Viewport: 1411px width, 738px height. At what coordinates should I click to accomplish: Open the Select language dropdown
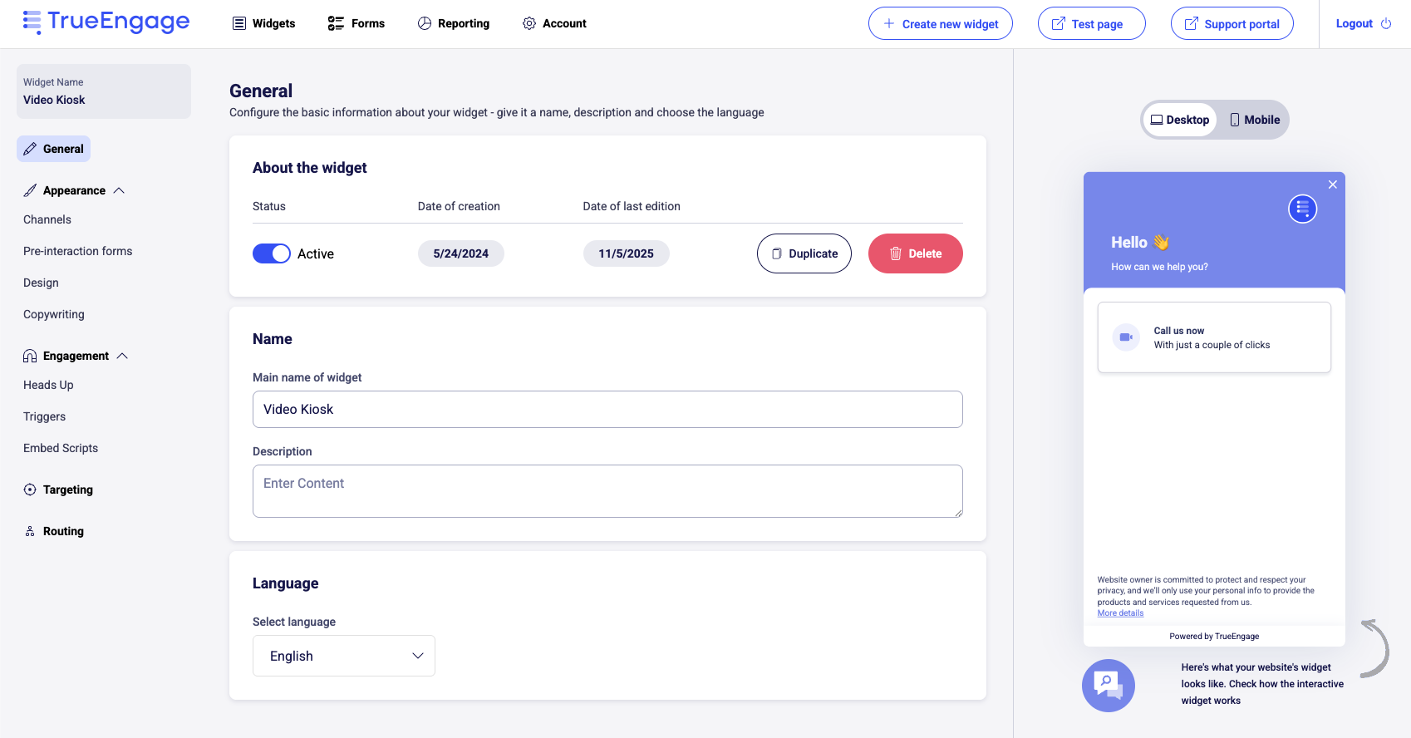click(344, 656)
